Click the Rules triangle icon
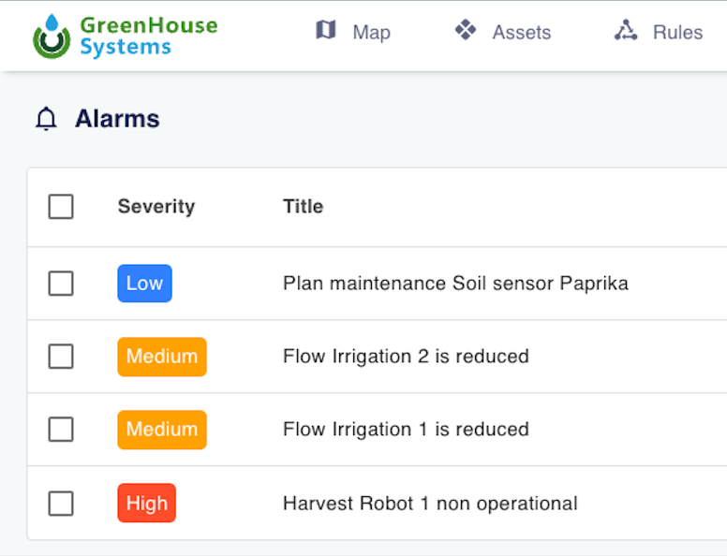 (626, 30)
